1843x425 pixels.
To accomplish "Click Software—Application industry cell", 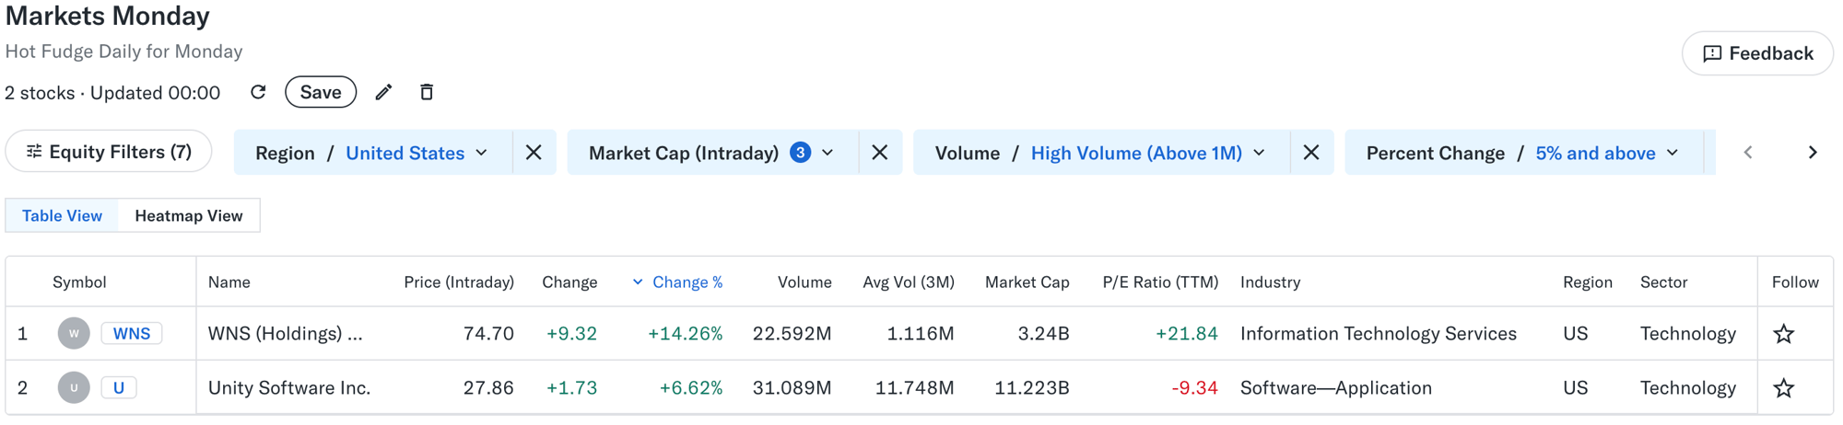I will [x=1336, y=388].
